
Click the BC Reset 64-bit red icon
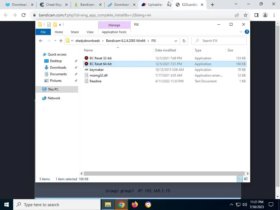86,64
